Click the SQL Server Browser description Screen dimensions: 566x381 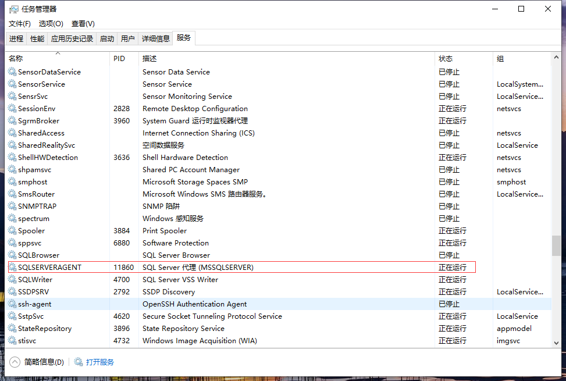tap(176, 255)
